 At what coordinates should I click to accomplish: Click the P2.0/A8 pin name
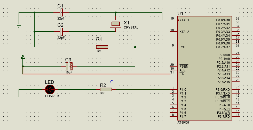224,55
